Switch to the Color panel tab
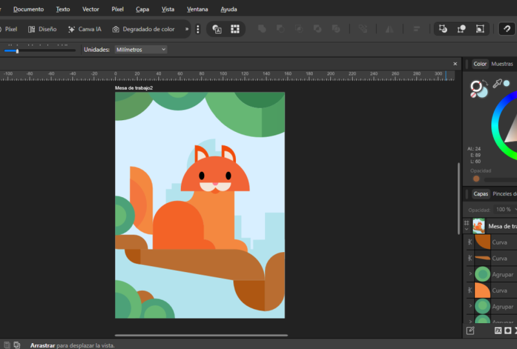 [x=480, y=64]
